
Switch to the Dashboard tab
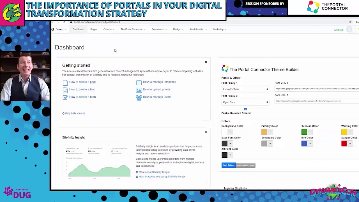click(78, 29)
